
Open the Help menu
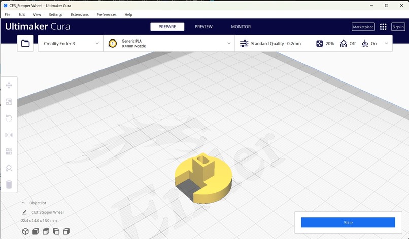point(128,15)
